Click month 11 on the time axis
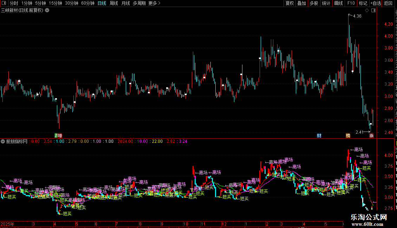Screen dimensions: 397x228 pyautogui.click(x=203, y=224)
